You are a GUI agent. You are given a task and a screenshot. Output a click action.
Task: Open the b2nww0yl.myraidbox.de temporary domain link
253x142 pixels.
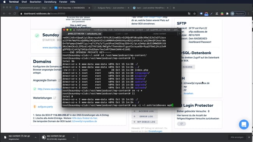tap(84, 121)
